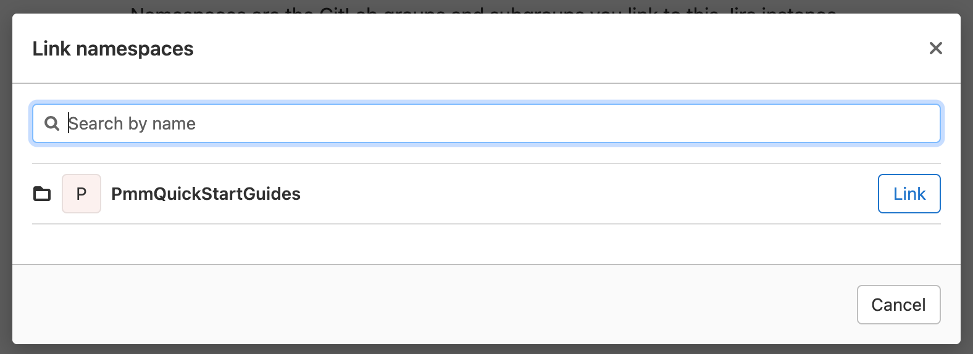Viewport: 973px width, 354px height.
Task: Click the blue Link button
Action: 909,194
